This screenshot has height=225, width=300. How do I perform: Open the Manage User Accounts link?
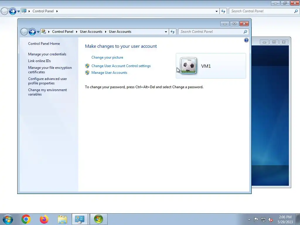[x=109, y=73]
